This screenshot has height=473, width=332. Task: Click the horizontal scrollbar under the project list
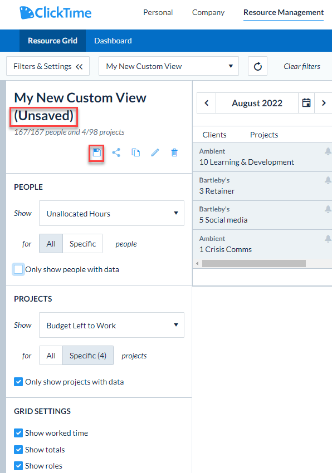tap(254, 264)
